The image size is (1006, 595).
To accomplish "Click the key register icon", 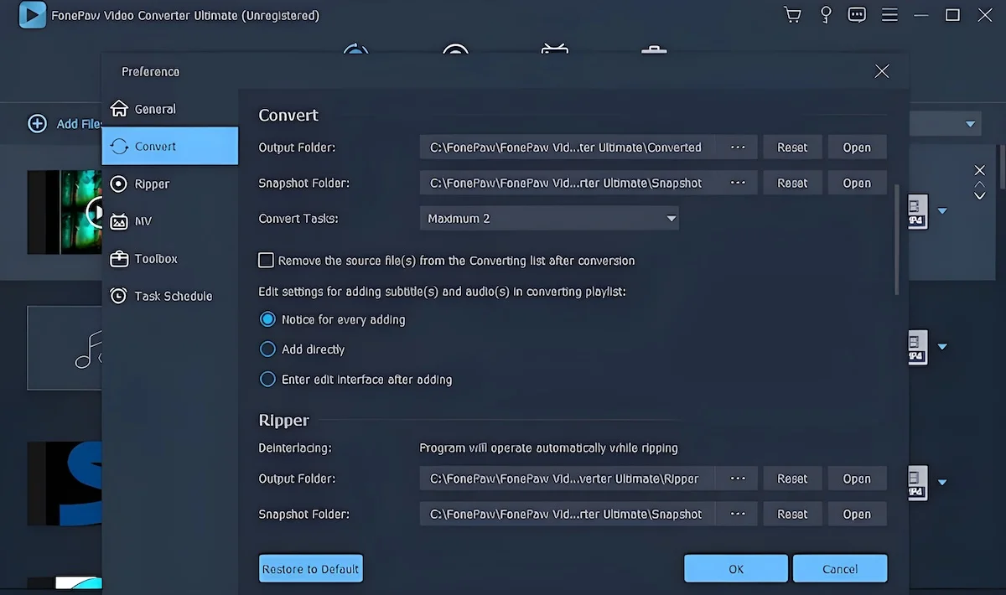I will click(826, 15).
